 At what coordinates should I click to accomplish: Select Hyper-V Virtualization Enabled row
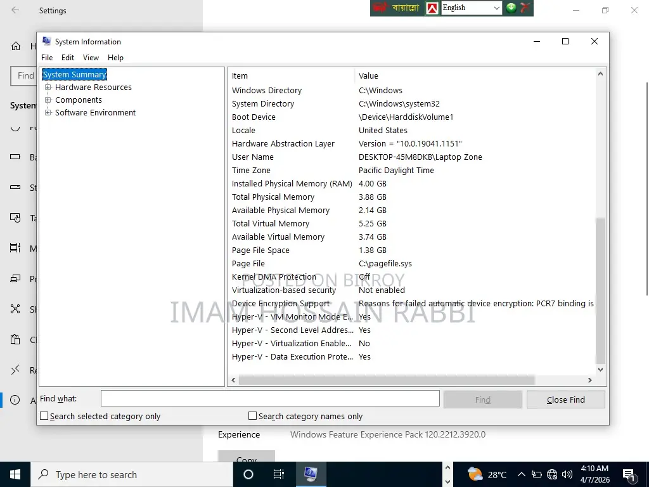pyautogui.click(x=411, y=343)
